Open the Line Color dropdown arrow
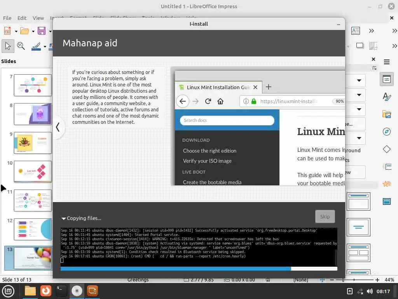Screen dimensions: 398x299 (45, 47)
